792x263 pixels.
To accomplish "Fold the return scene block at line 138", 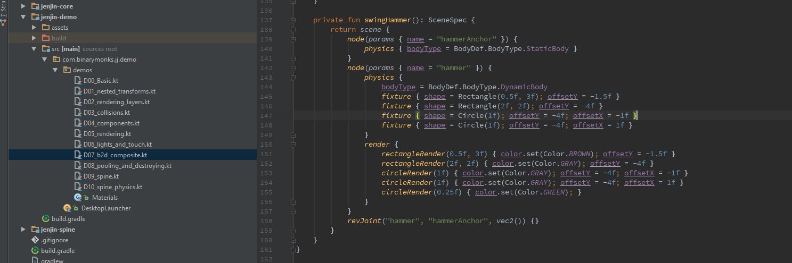I will pos(293,30).
